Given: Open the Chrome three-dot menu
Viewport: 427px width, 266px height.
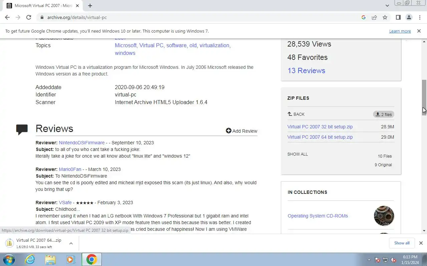Looking at the screenshot, I should point(419,17).
